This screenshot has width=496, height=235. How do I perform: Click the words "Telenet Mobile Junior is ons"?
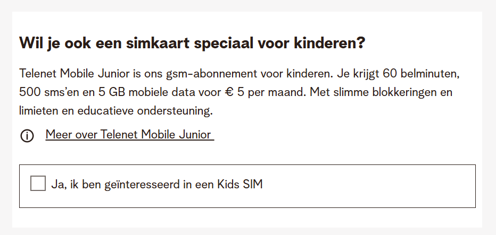[80, 72]
